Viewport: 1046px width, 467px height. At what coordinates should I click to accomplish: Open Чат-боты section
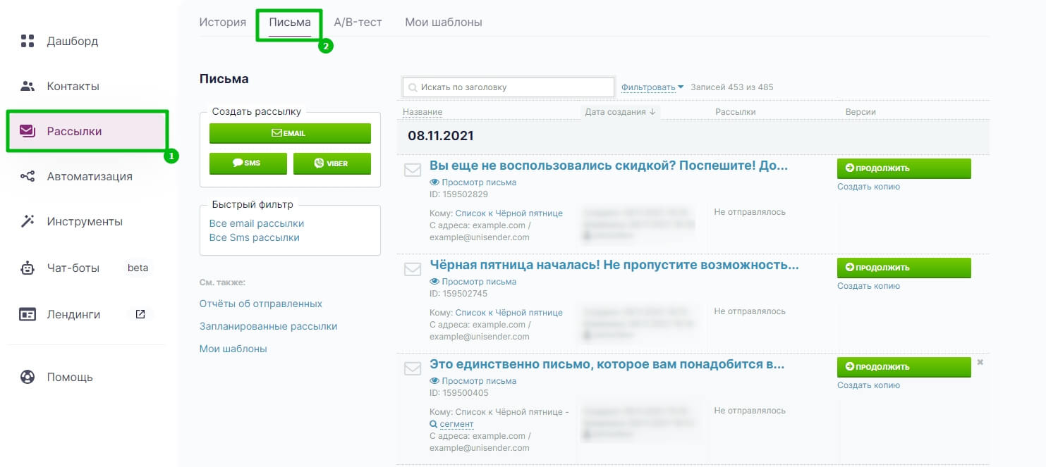point(73,268)
